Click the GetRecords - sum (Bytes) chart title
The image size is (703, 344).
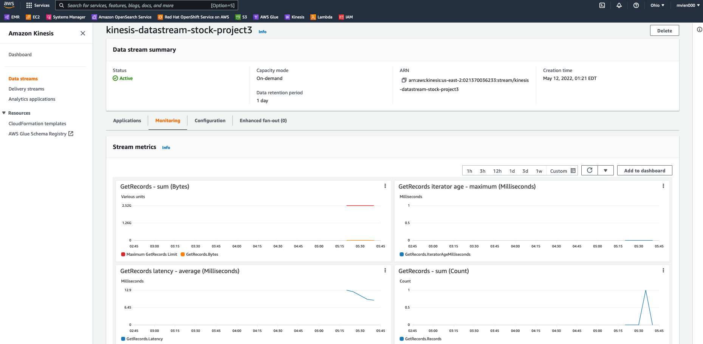click(155, 187)
